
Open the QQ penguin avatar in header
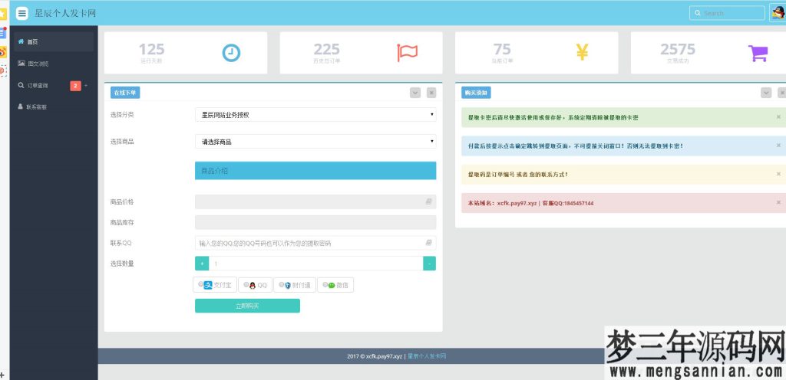pos(777,12)
